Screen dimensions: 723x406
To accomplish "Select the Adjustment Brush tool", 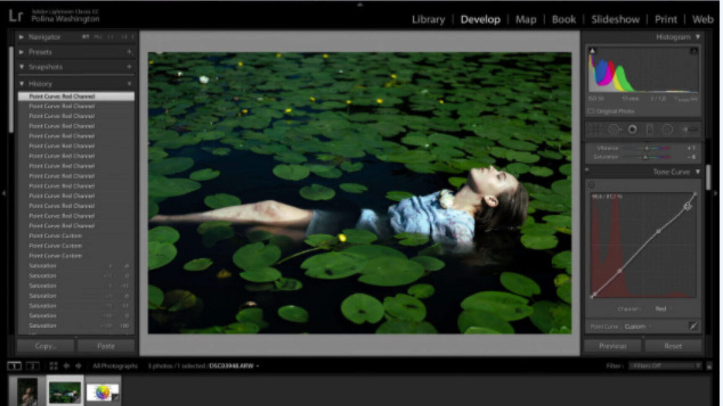I will 690,130.
